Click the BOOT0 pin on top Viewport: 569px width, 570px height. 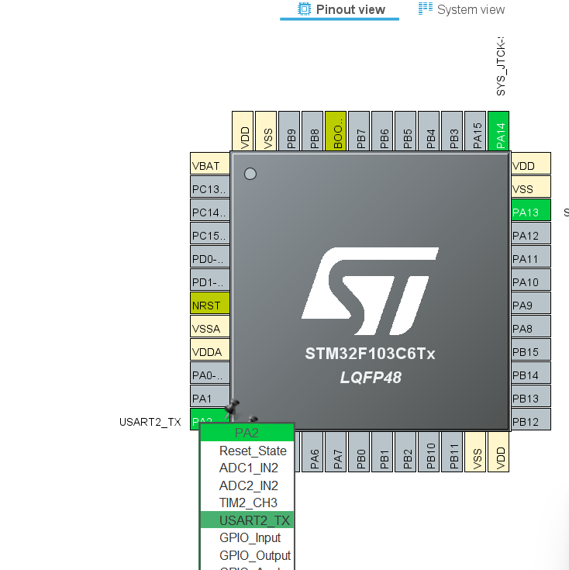[x=336, y=131]
